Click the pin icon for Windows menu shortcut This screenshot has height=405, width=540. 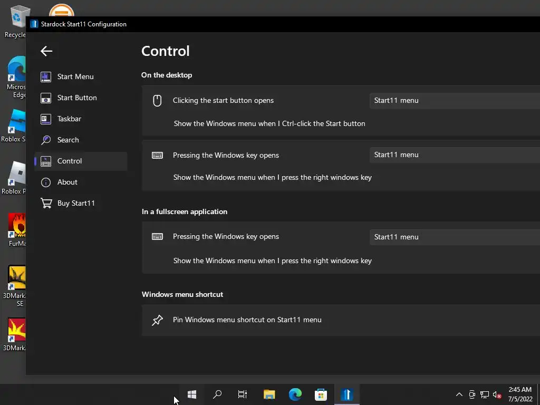(x=157, y=320)
